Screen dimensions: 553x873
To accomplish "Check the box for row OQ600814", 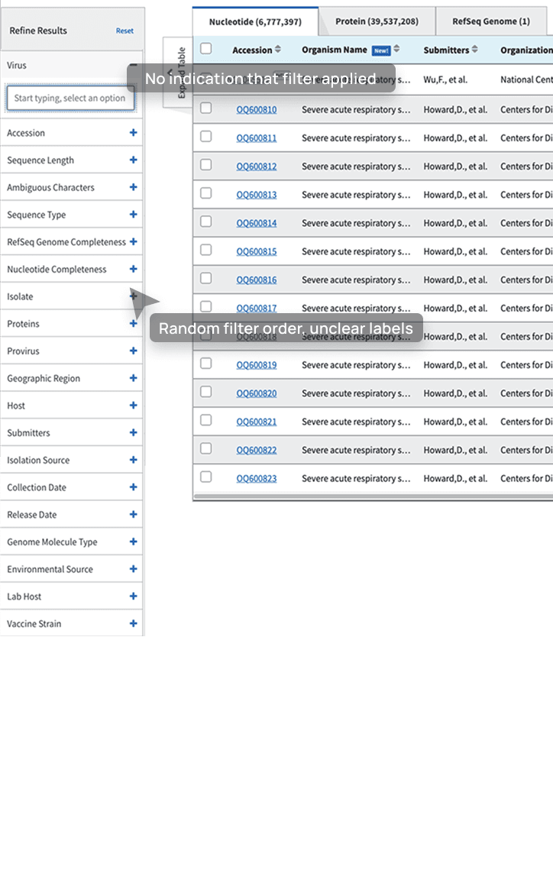I will pyautogui.click(x=206, y=221).
